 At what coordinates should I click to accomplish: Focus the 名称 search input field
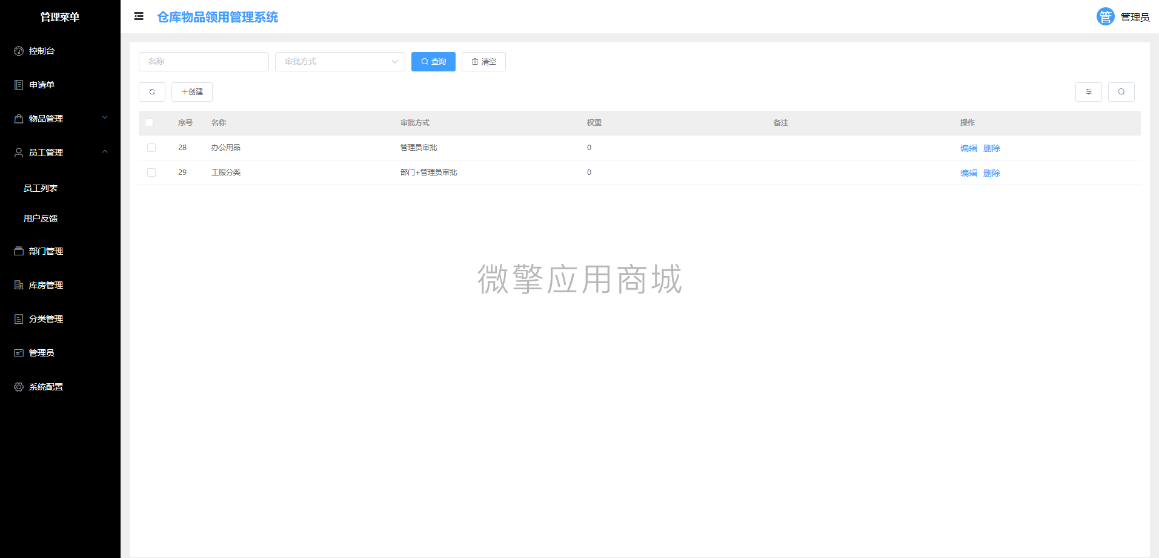pyautogui.click(x=204, y=62)
